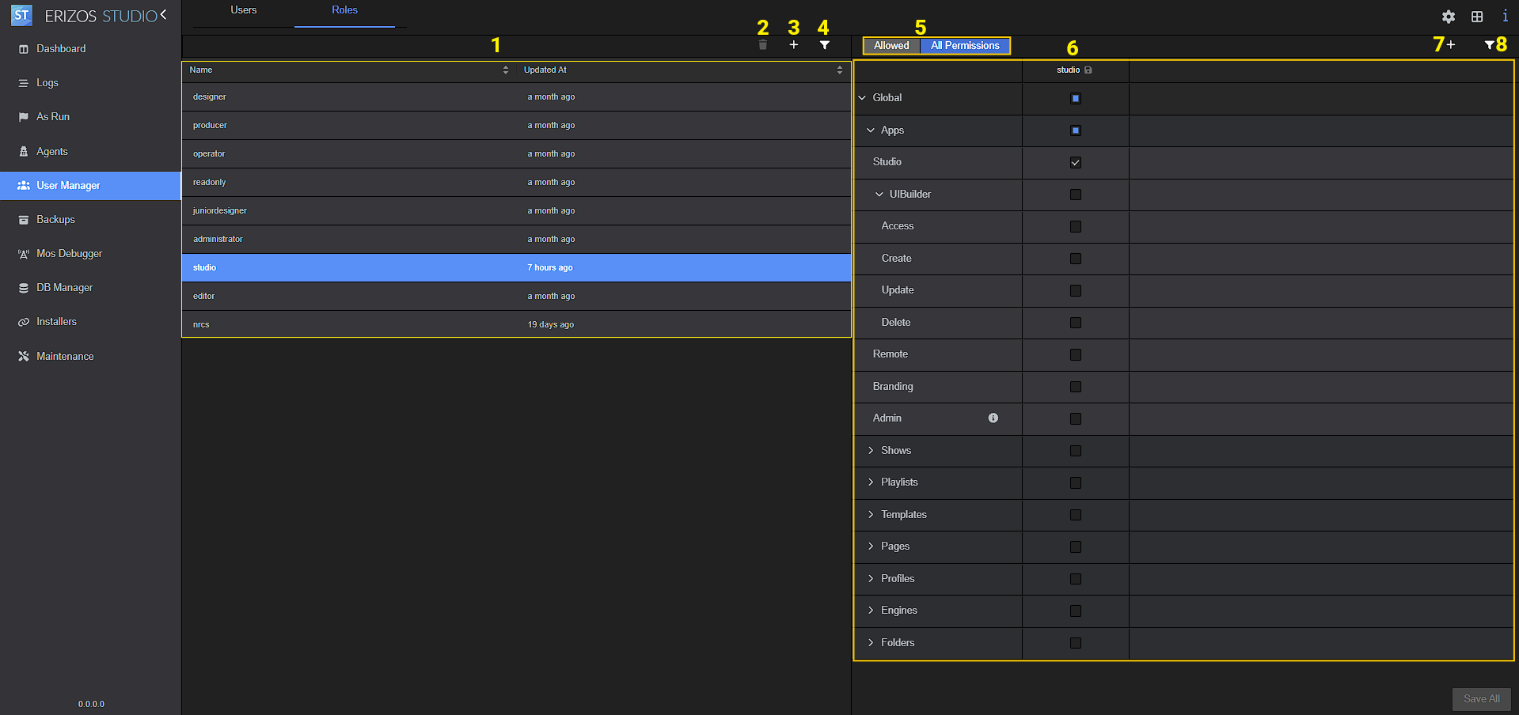Open the grid layout icon at top right
The width and height of the screenshot is (1519, 715).
1476,17
